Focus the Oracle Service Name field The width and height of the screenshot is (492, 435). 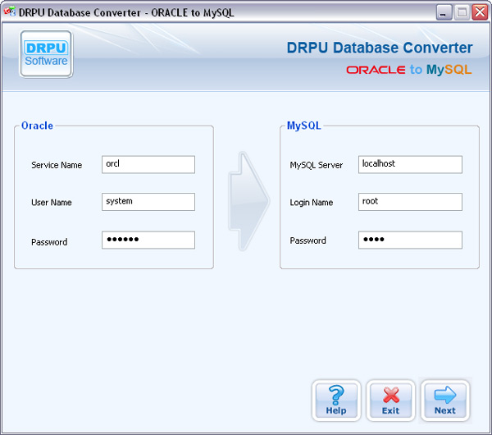(x=148, y=165)
